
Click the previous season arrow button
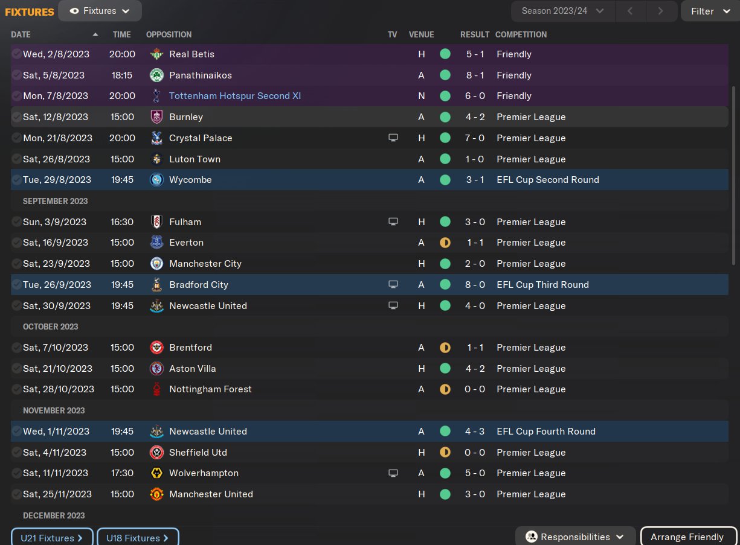(630, 11)
